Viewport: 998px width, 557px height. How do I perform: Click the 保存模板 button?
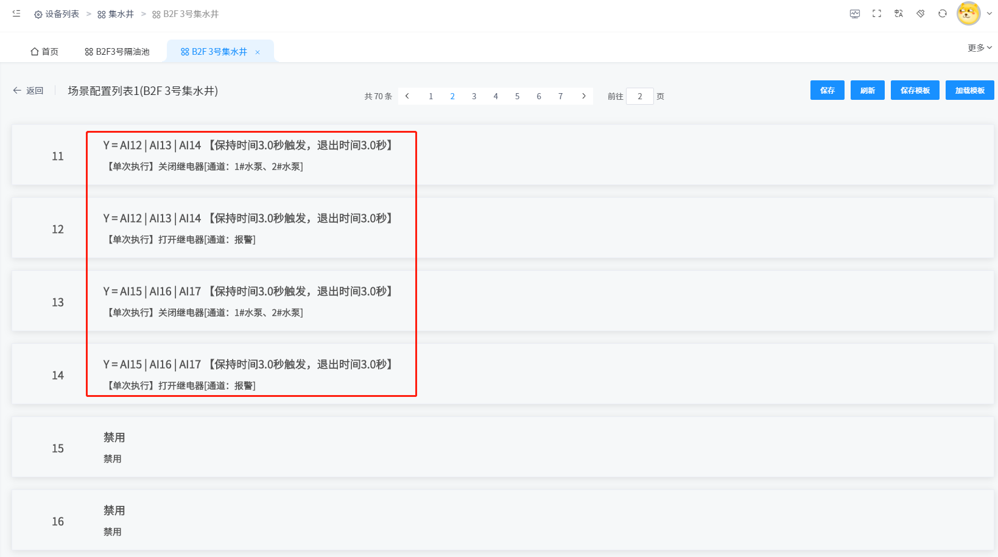tap(915, 90)
